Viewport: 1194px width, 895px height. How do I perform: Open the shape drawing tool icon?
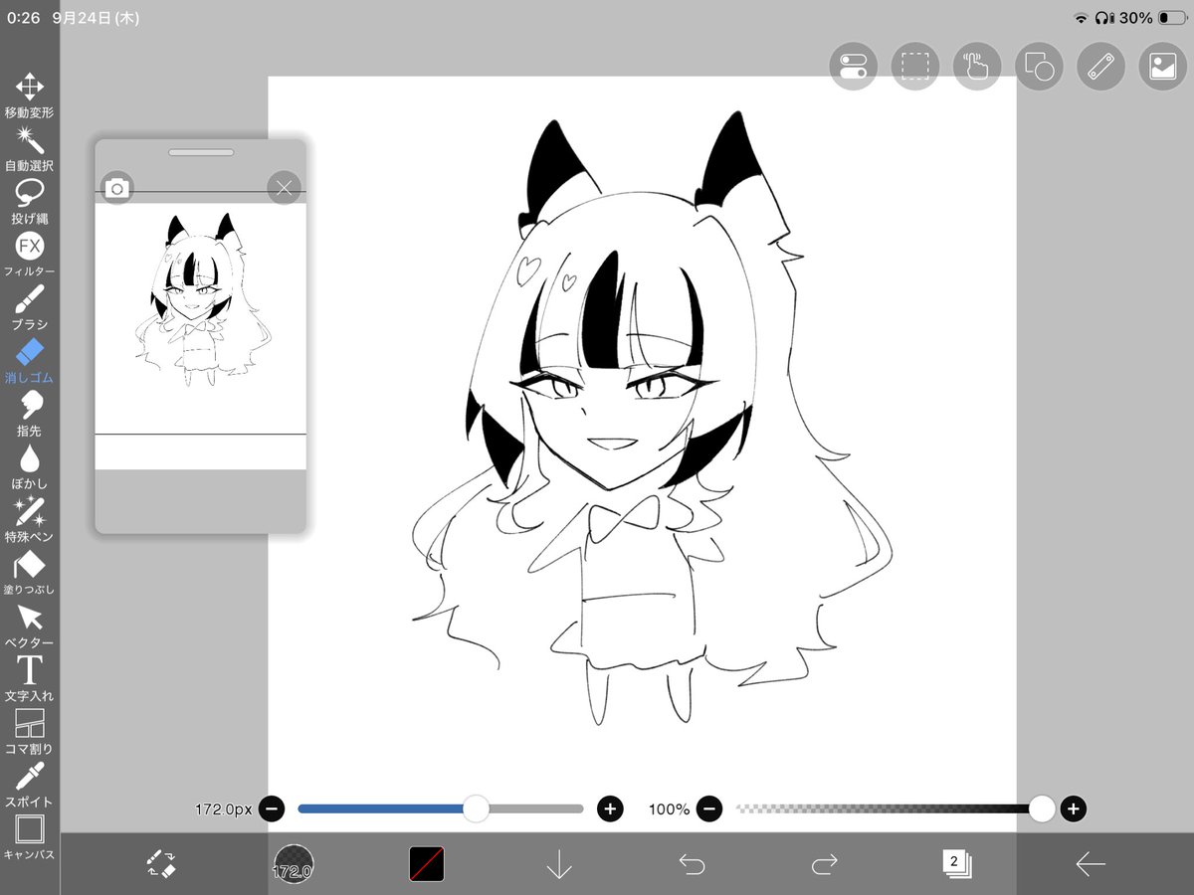(x=1039, y=67)
